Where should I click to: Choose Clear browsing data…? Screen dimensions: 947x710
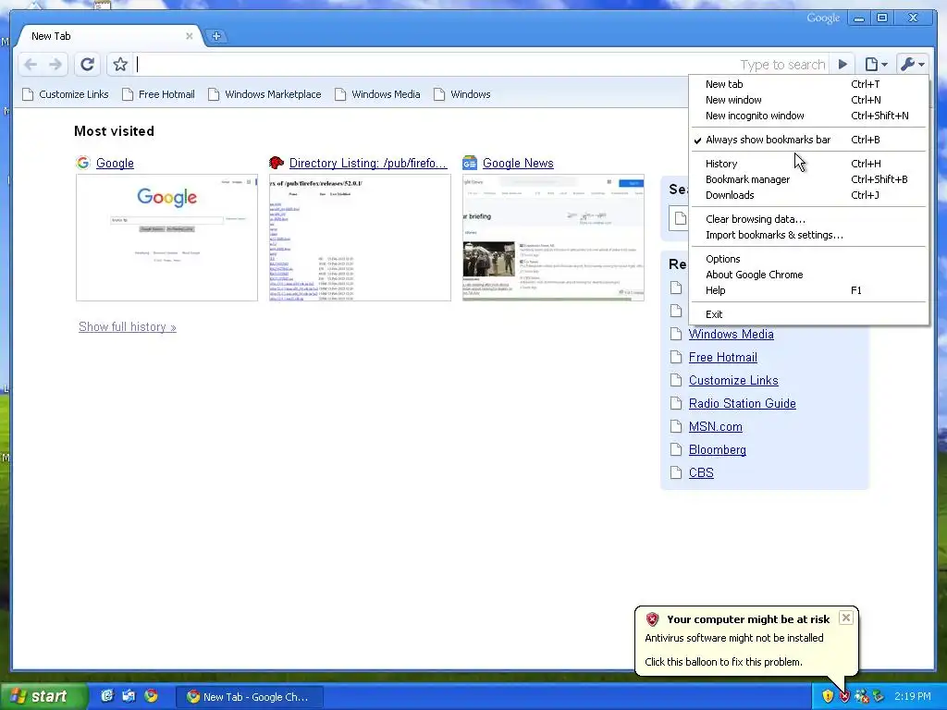pyautogui.click(x=808, y=219)
